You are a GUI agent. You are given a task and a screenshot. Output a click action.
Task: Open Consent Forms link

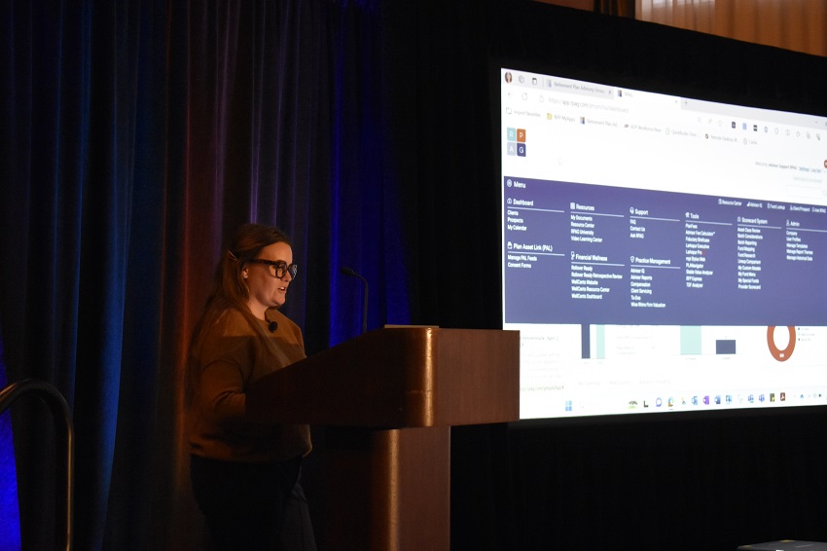pyautogui.click(x=520, y=266)
